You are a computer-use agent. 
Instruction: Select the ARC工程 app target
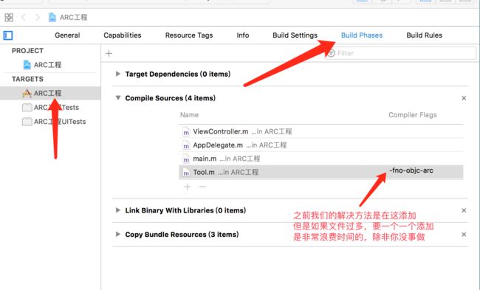50,93
